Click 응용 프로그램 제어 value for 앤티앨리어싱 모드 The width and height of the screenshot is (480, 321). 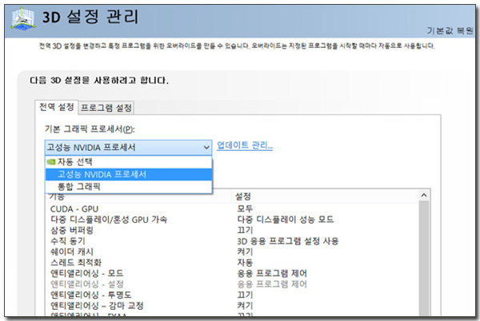(272, 273)
